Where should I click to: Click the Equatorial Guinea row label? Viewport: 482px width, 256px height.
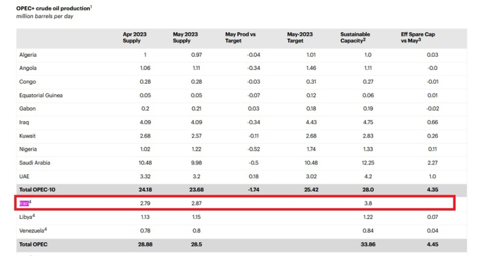(x=41, y=95)
